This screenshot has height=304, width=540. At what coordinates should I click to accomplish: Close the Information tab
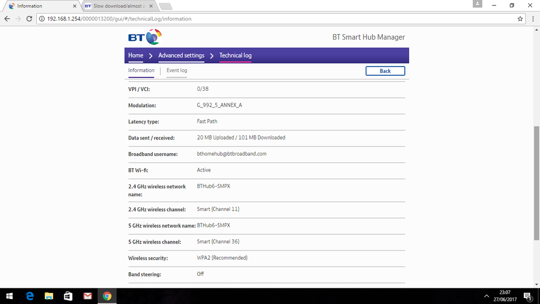coord(75,6)
